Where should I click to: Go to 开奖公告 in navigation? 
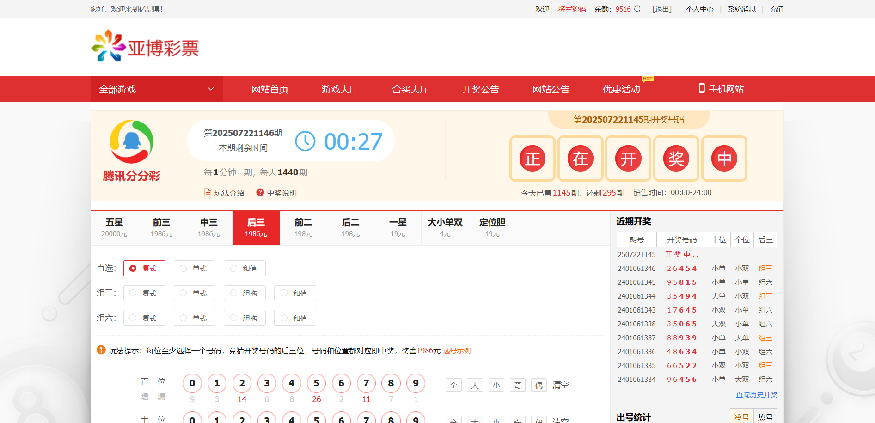point(481,89)
